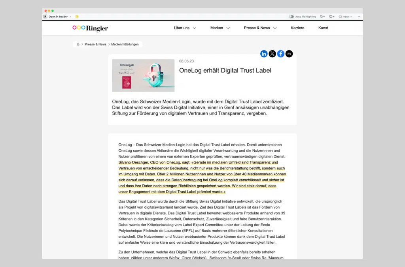Click the home breadcrumb icon

coord(78,44)
